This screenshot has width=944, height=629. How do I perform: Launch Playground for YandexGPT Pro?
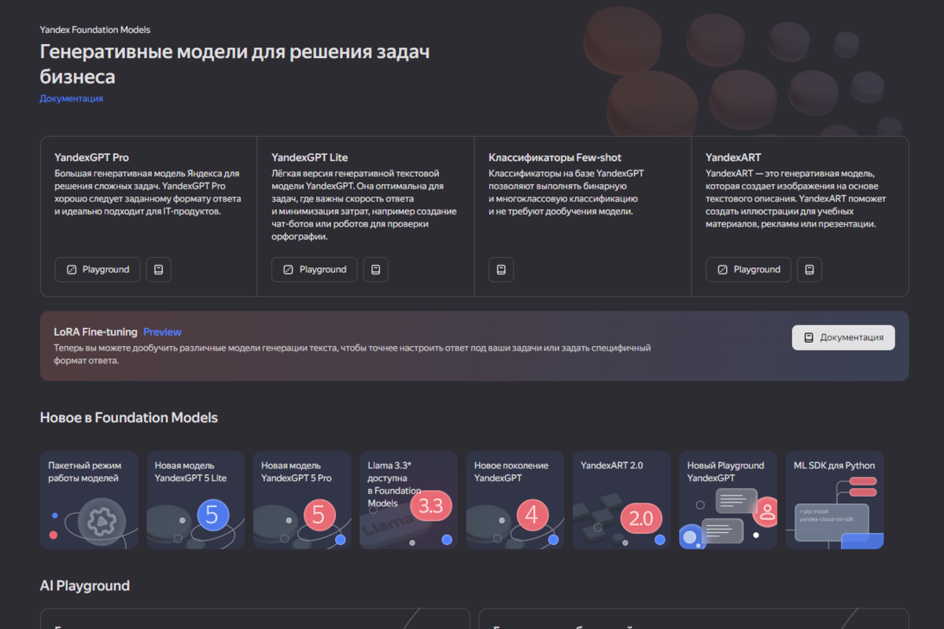tap(98, 270)
